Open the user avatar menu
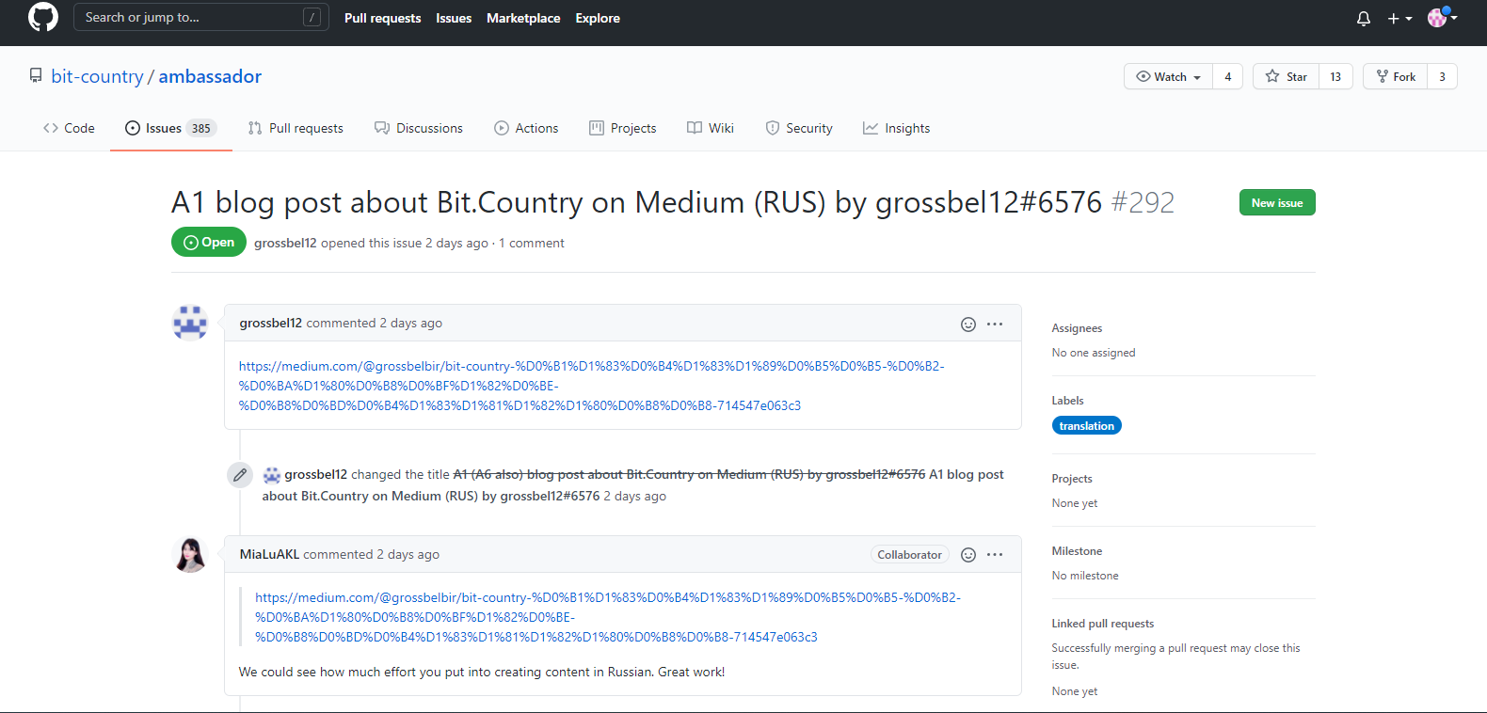 [1442, 18]
